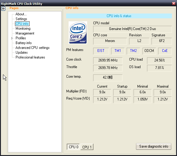Click the Core temp. value field

(108, 78)
